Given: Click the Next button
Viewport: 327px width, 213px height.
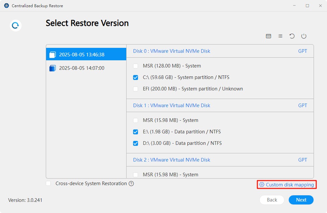Looking at the screenshot, I should 301,200.
